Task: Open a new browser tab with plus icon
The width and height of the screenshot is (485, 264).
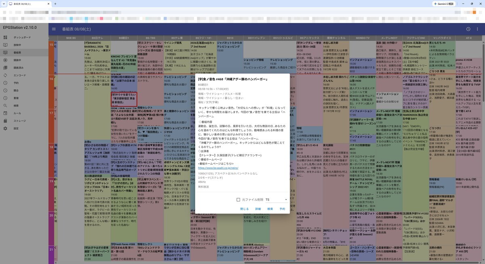Action: (x=55, y=4)
